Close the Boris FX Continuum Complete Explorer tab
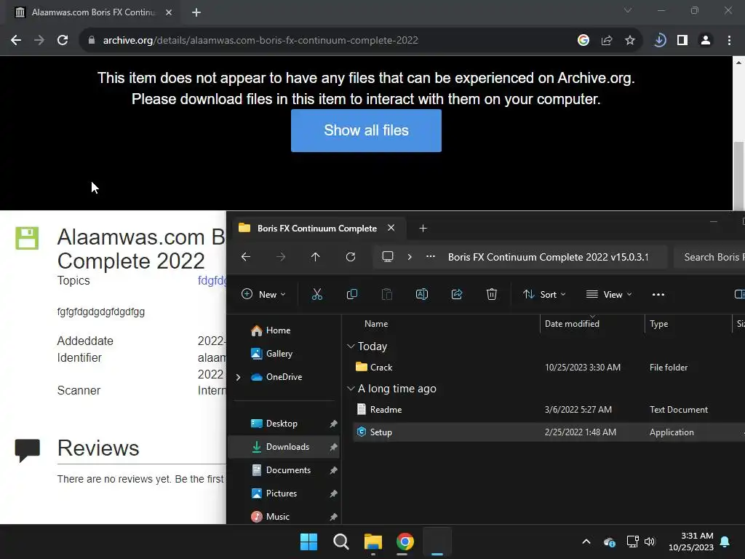 tap(391, 228)
